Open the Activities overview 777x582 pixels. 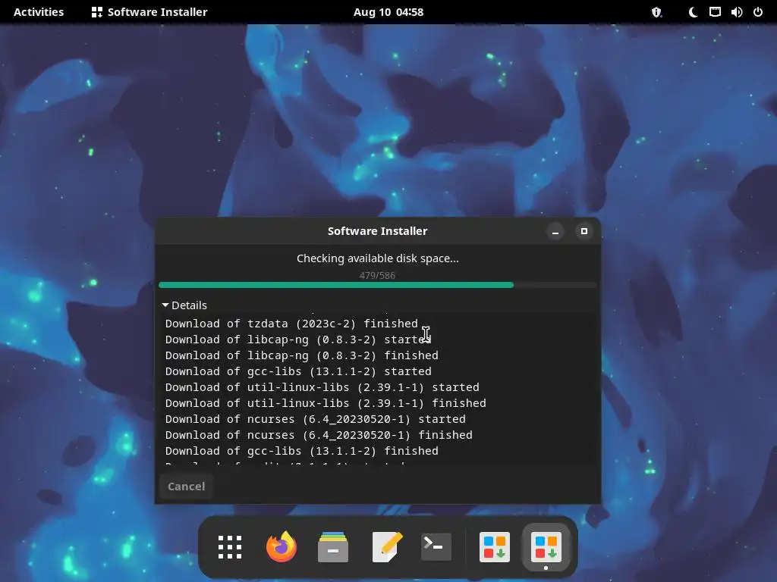(39, 12)
